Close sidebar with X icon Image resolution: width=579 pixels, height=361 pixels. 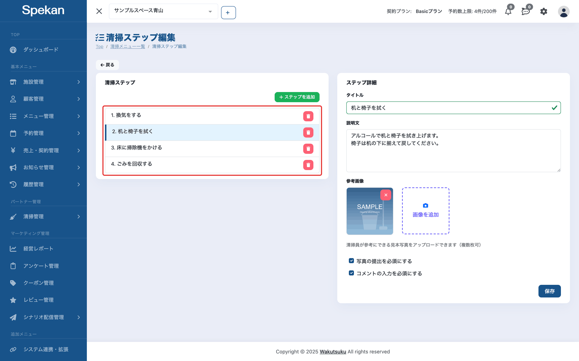coord(99,11)
